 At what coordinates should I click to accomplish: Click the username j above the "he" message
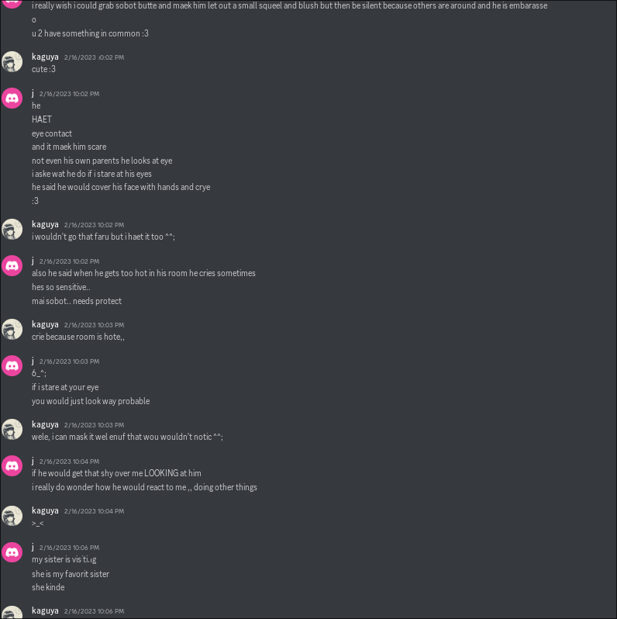click(x=33, y=93)
